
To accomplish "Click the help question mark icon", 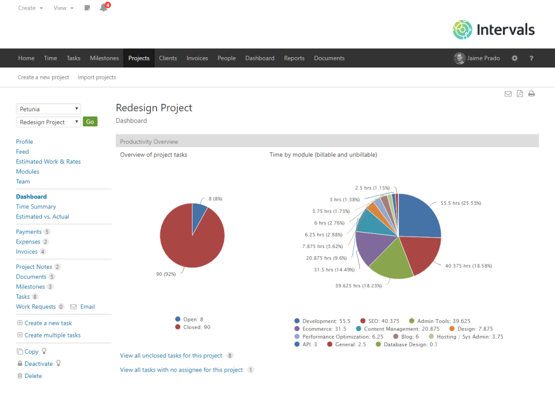I will click(531, 58).
